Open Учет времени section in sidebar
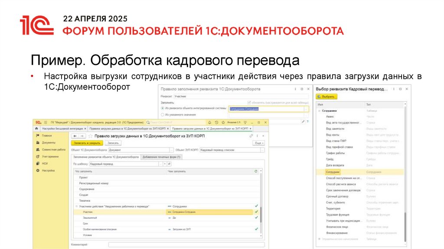 tap(47, 157)
